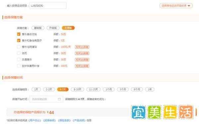The height and width of the screenshot is (124, 199).
Task: Open the 投保 declaration link beside 用户协议
Action: 49,120
